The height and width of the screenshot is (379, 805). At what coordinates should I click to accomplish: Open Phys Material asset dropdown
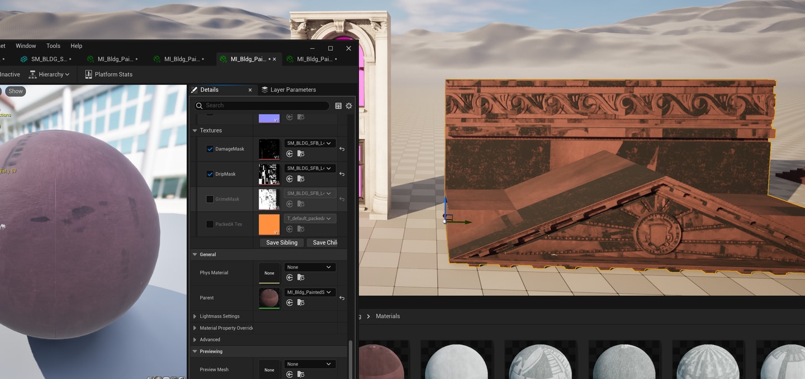click(x=310, y=267)
